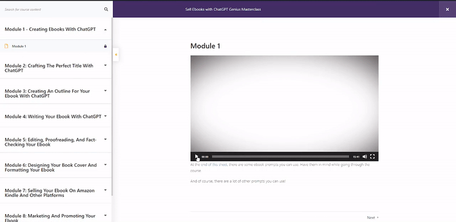The height and width of the screenshot is (222, 456).
Task: Select Module 6: Designing Your Book Cover heading
Action: click(51, 167)
